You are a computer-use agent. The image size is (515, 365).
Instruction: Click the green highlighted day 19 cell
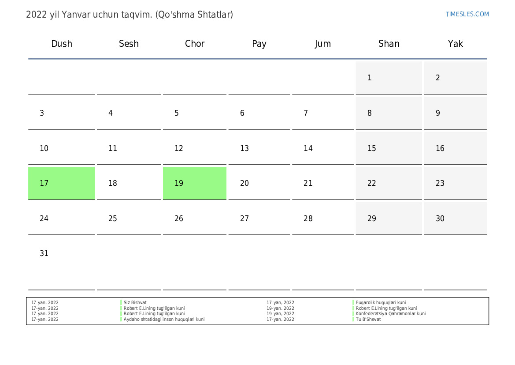[195, 183]
